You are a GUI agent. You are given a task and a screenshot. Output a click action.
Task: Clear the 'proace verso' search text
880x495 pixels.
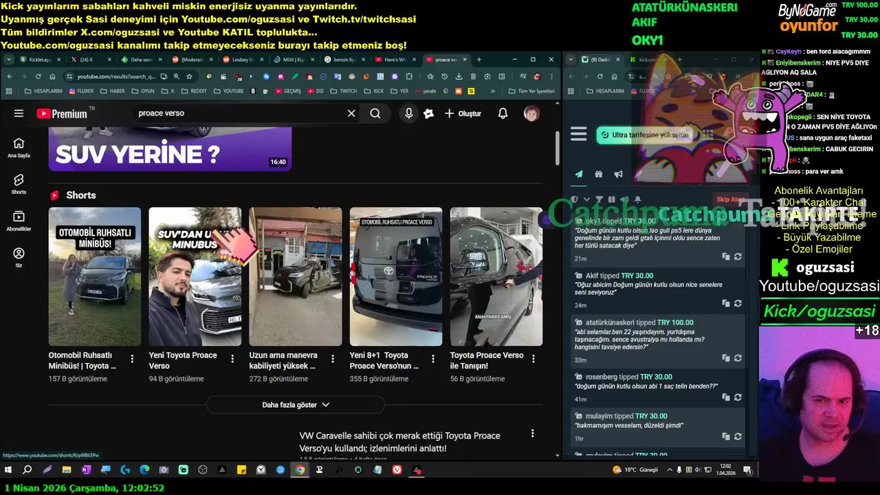pos(351,113)
